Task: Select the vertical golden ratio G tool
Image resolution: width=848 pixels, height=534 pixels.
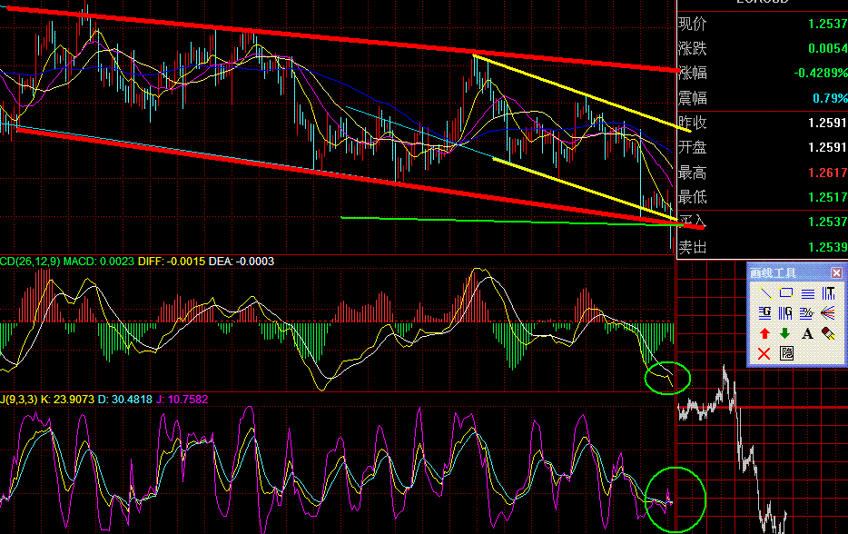Action: (x=786, y=312)
